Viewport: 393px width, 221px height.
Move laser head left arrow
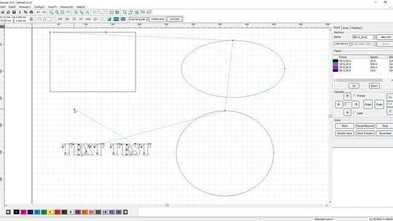point(339,104)
